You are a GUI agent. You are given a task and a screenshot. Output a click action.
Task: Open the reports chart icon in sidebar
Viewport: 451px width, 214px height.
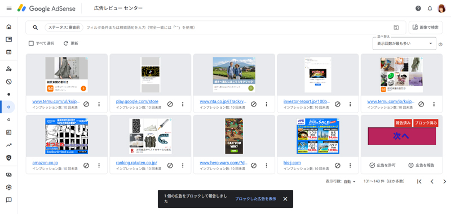(x=9, y=132)
